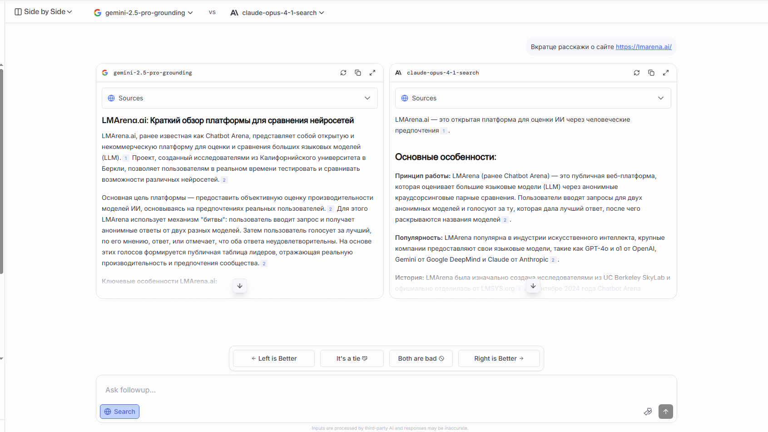The height and width of the screenshot is (432, 768).
Task: Switch to the claude-opus-4-1-search model picker
Action: pos(277,12)
